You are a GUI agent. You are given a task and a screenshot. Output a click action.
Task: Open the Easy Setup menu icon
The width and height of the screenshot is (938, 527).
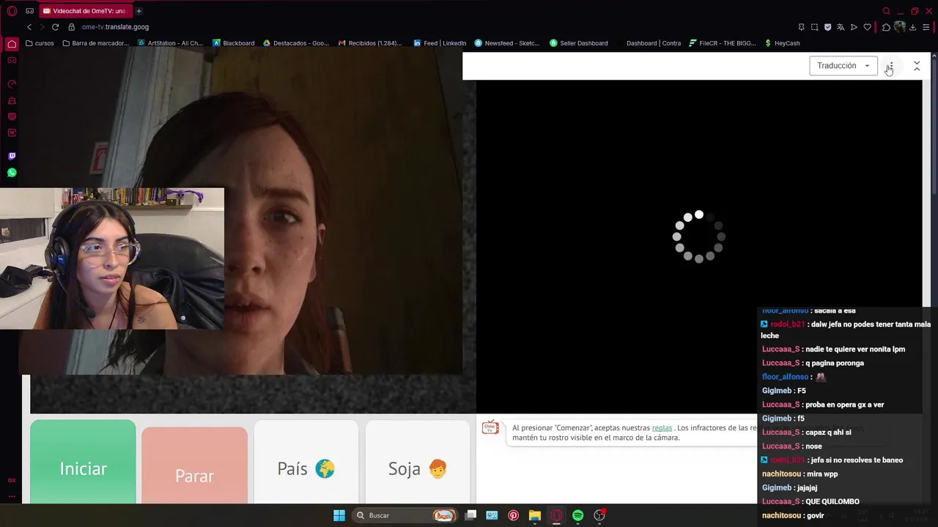pos(926,27)
